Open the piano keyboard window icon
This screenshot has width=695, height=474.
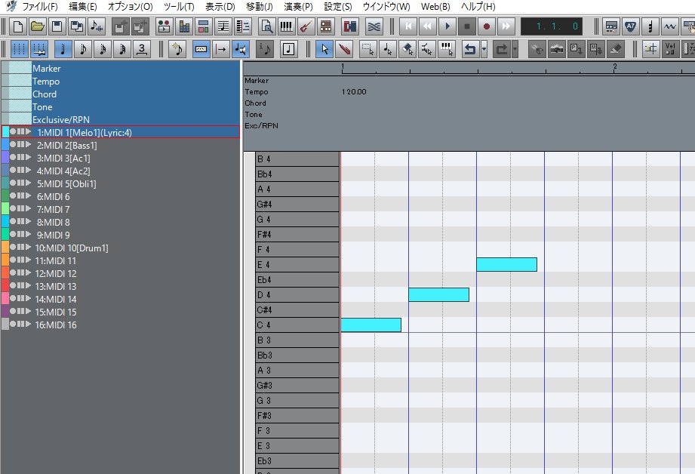click(x=287, y=26)
